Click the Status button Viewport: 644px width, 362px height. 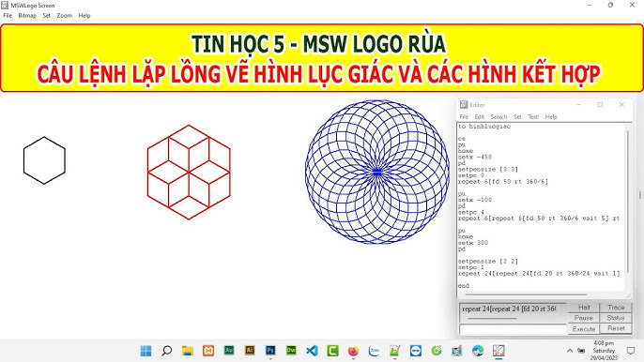click(616, 318)
